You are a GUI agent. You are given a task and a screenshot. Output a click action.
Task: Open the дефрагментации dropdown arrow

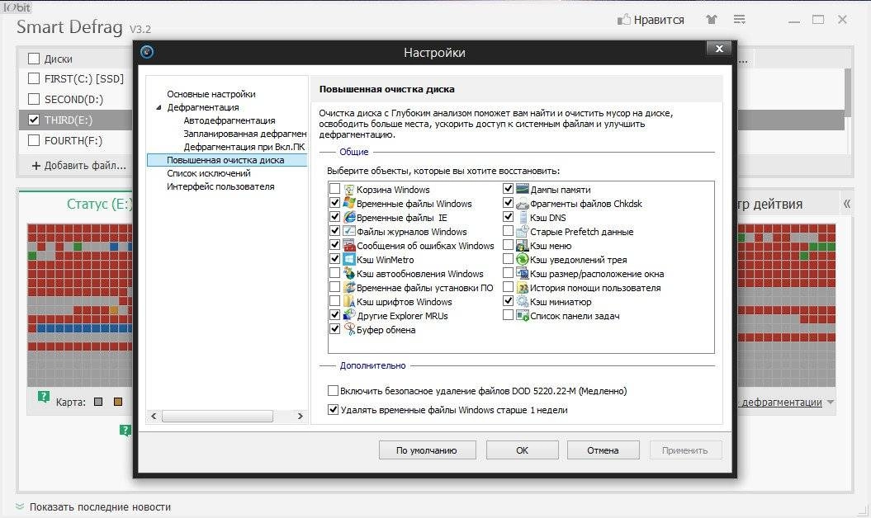[831, 402]
